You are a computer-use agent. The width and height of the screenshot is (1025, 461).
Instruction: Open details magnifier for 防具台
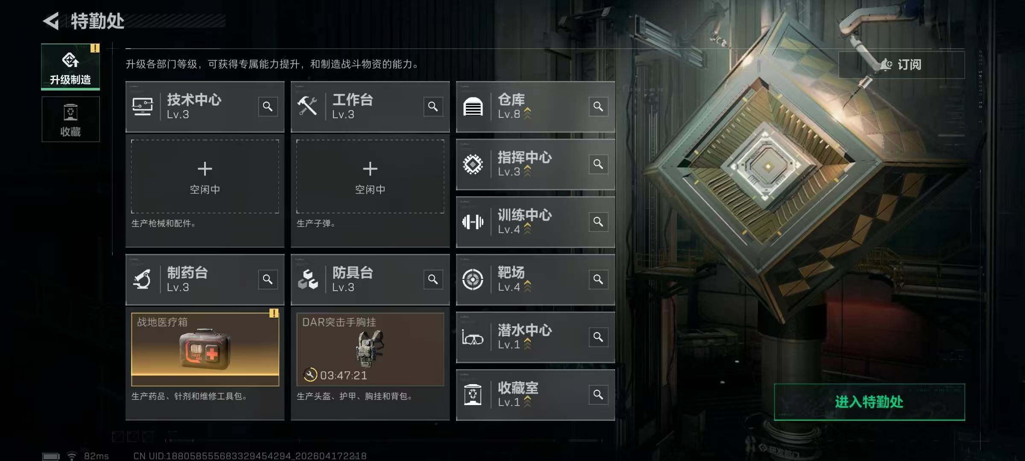433,279
